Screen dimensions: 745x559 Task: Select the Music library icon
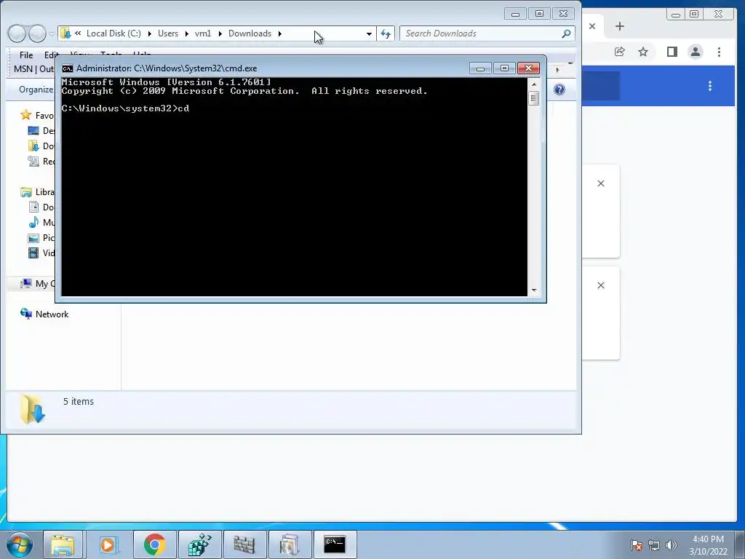(x=33, y=222)
